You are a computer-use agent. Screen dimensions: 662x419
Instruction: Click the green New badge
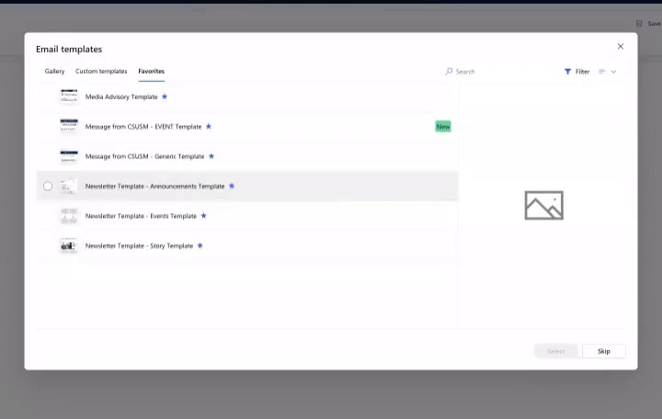pos(443,127)
